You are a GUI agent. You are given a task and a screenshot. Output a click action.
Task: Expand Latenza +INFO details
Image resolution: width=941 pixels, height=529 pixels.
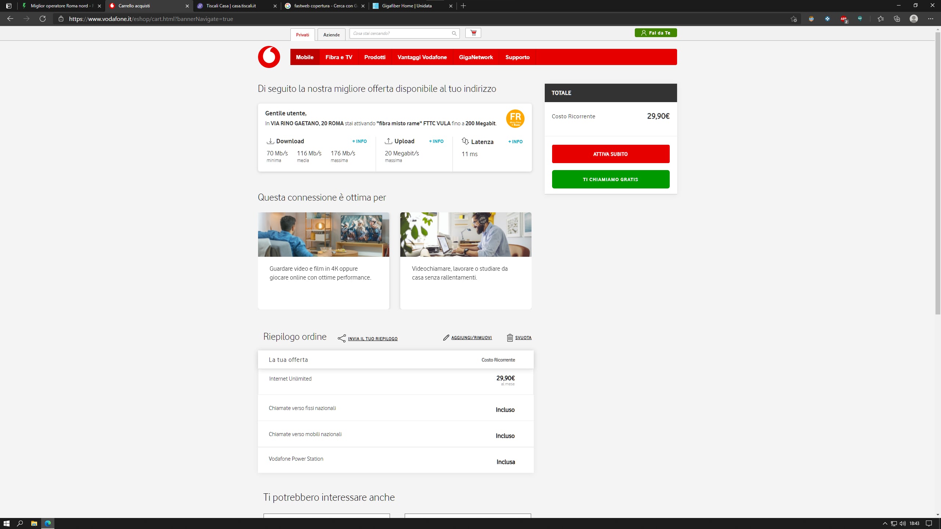(515, 141)
